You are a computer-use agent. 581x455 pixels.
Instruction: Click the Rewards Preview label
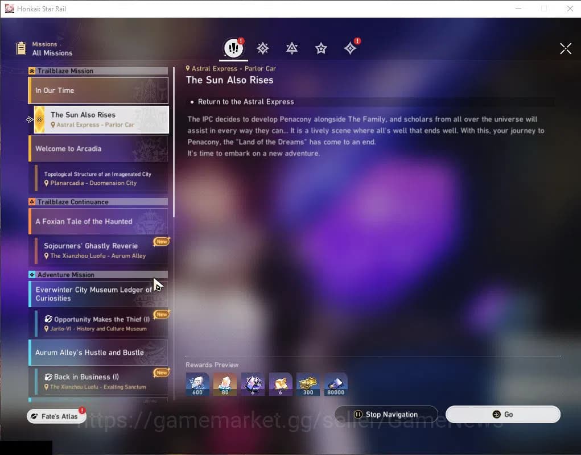pyautogui.click(x=212, y=365)
